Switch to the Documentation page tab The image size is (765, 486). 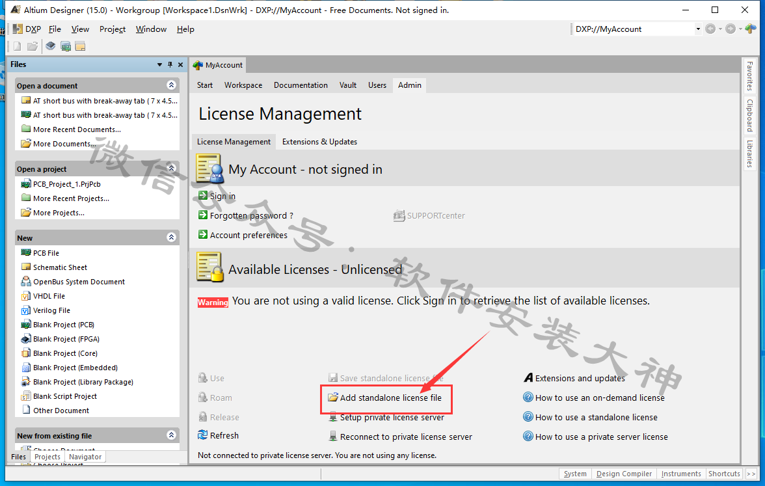(x=301, y=85)
